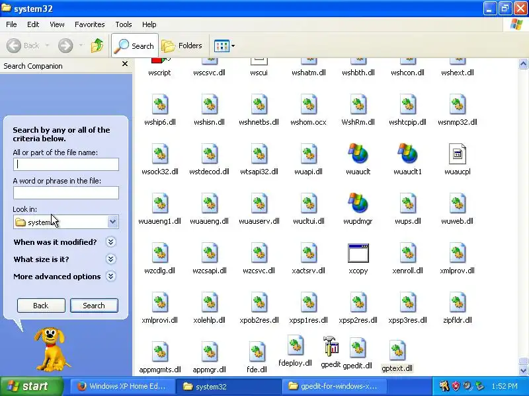Click the system32 taskbar button

(x=228, y=386)
